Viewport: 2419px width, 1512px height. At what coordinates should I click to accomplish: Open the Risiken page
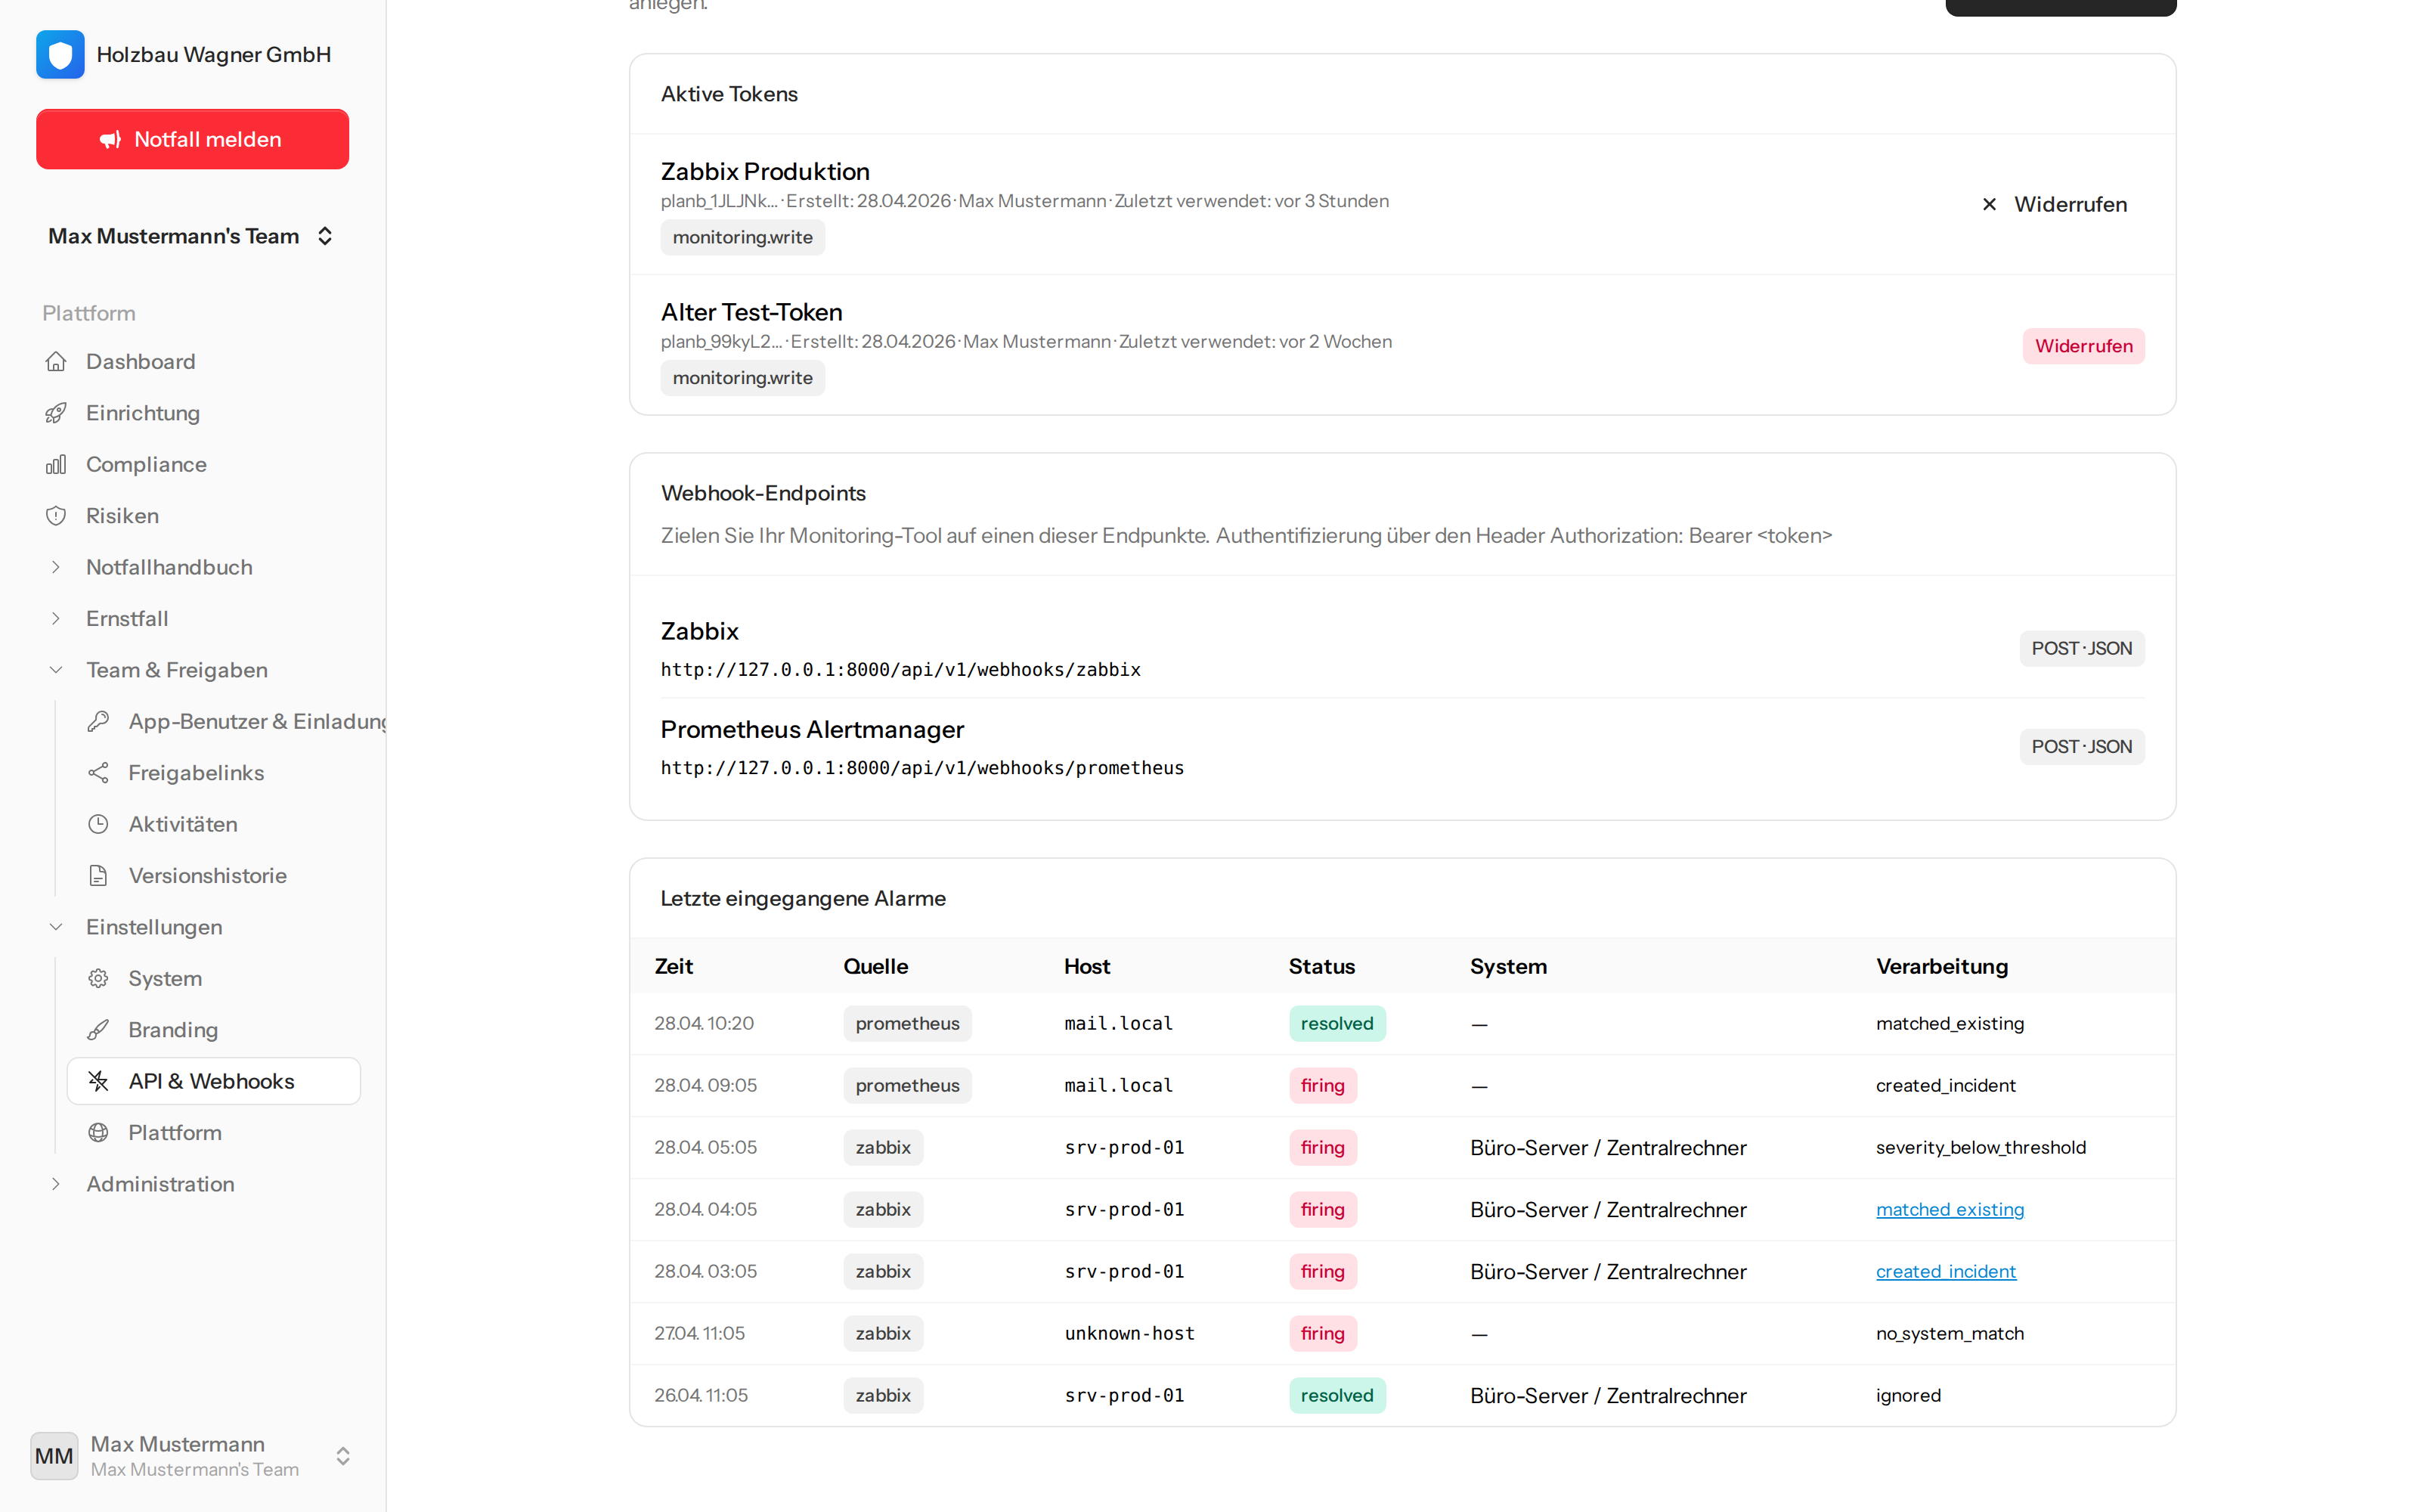193,516
